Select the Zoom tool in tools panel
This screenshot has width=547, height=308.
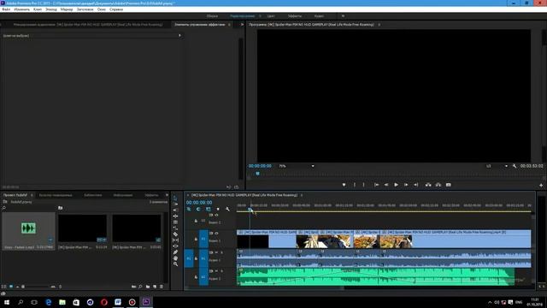pos(175,264)
